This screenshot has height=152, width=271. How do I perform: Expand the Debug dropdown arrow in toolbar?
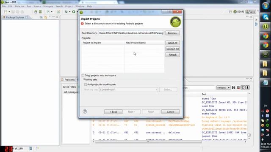pos(69,12)
